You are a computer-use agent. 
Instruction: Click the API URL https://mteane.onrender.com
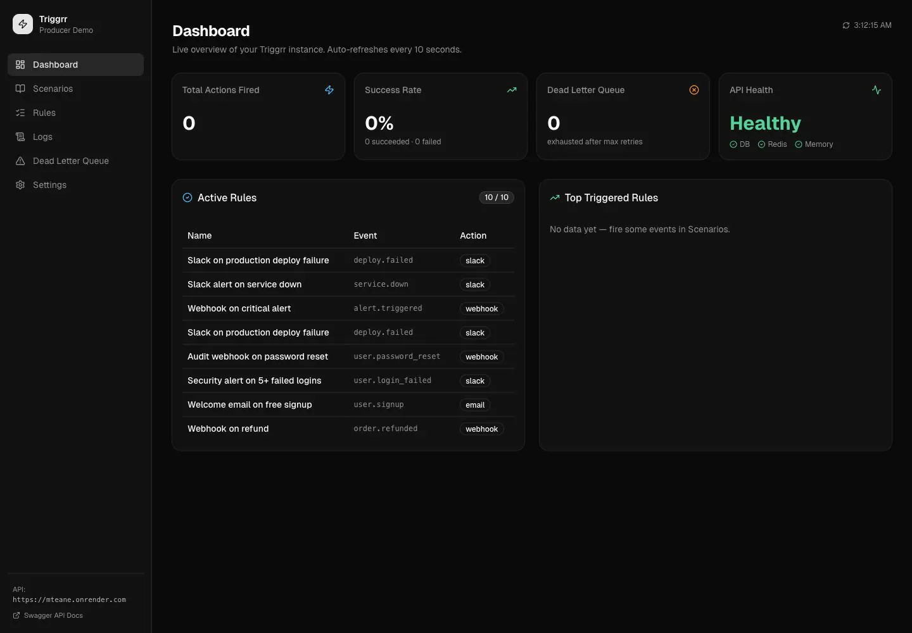pyautogui.click(x=69, y=599)
